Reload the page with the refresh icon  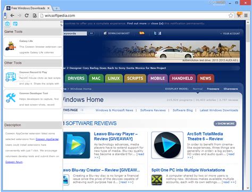(x=27, y=15)
